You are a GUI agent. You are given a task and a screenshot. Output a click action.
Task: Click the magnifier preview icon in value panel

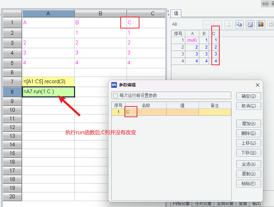228,24
